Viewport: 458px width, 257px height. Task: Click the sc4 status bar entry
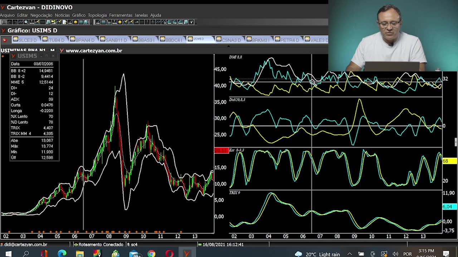coord(132,245)
